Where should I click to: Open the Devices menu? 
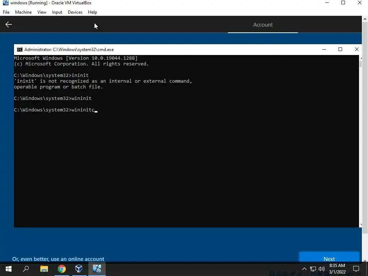pos(75,12)
